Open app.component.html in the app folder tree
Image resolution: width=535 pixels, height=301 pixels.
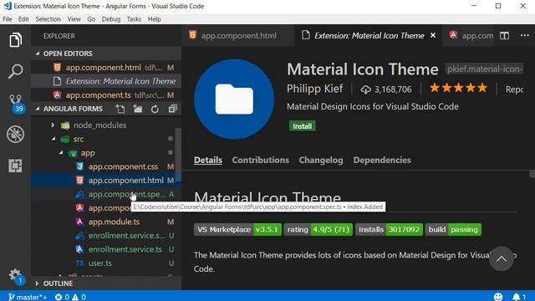tap(104, 181)
